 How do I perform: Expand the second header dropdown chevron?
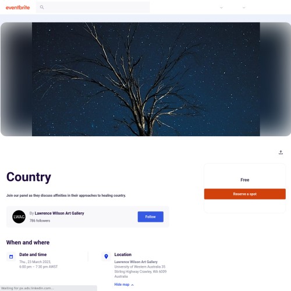[x=244, y=8]
